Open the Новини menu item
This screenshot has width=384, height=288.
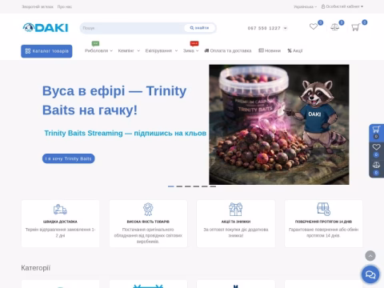270,50
